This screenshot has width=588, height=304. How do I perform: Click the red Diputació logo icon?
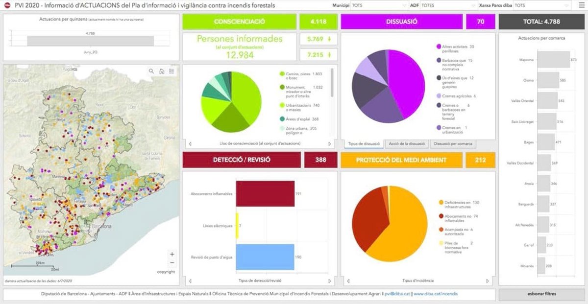tap(8, 5)
